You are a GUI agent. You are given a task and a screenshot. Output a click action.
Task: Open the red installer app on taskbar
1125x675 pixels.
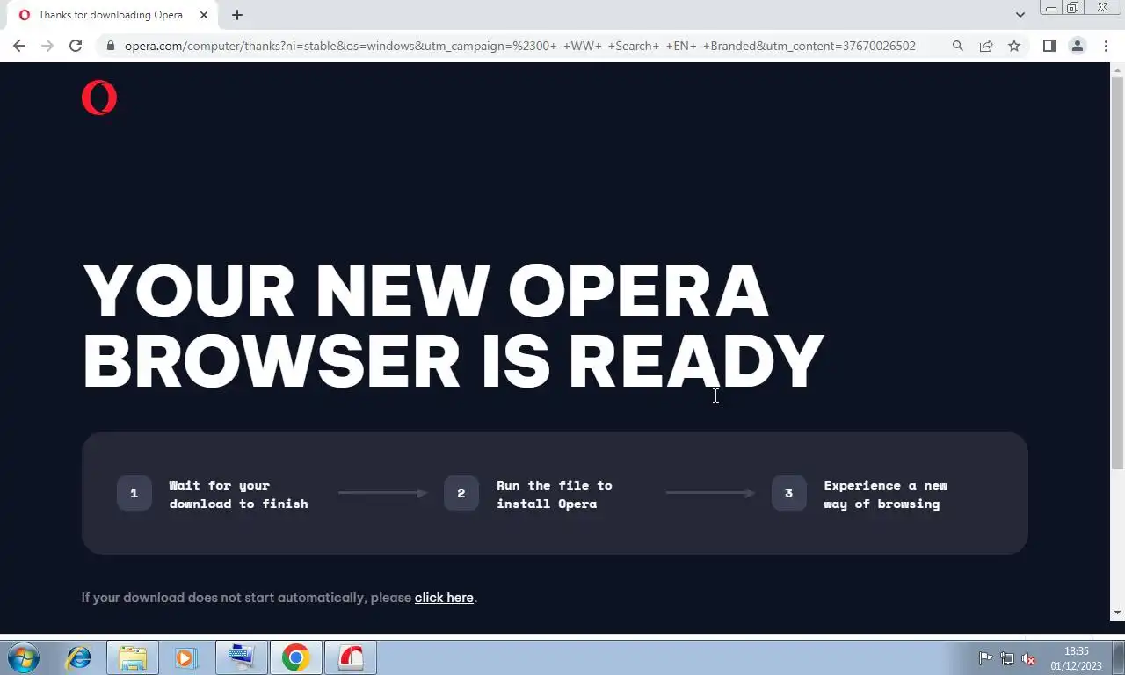coord(351,657)
